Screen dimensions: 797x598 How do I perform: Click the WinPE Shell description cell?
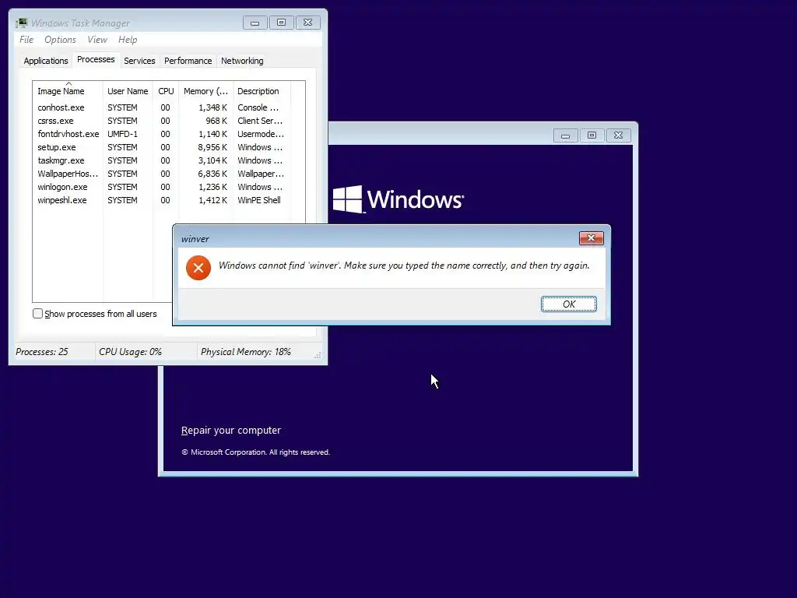point(258,200)
